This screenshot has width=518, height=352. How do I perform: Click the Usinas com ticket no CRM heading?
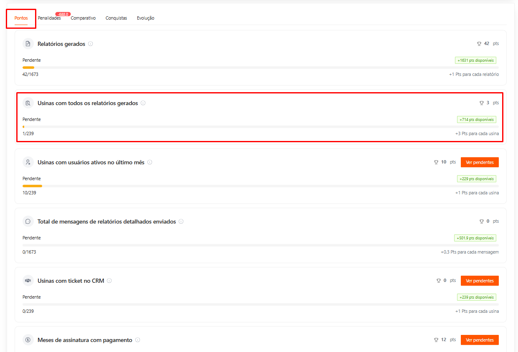coord(71,281)
